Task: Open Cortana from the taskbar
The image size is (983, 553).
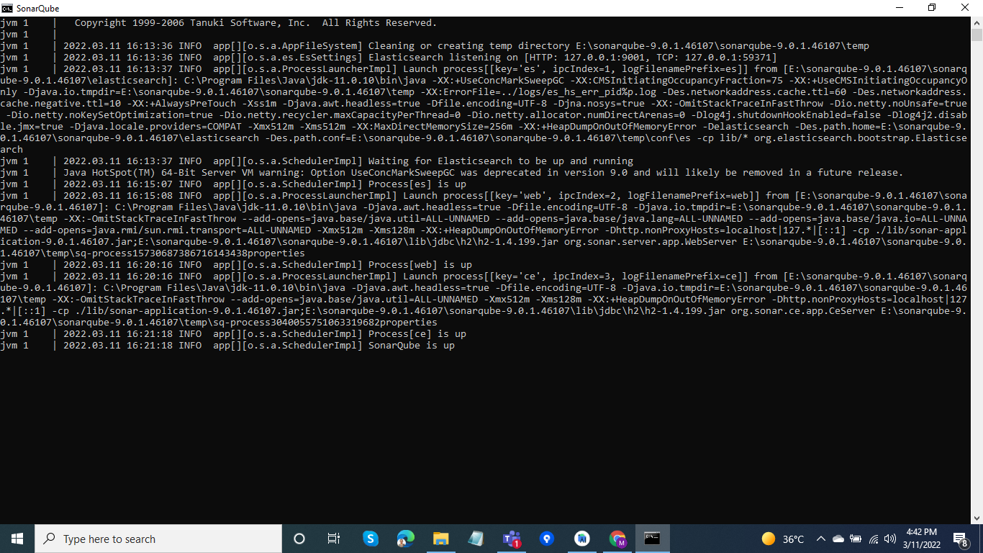Action: click(x=299, y=539)
